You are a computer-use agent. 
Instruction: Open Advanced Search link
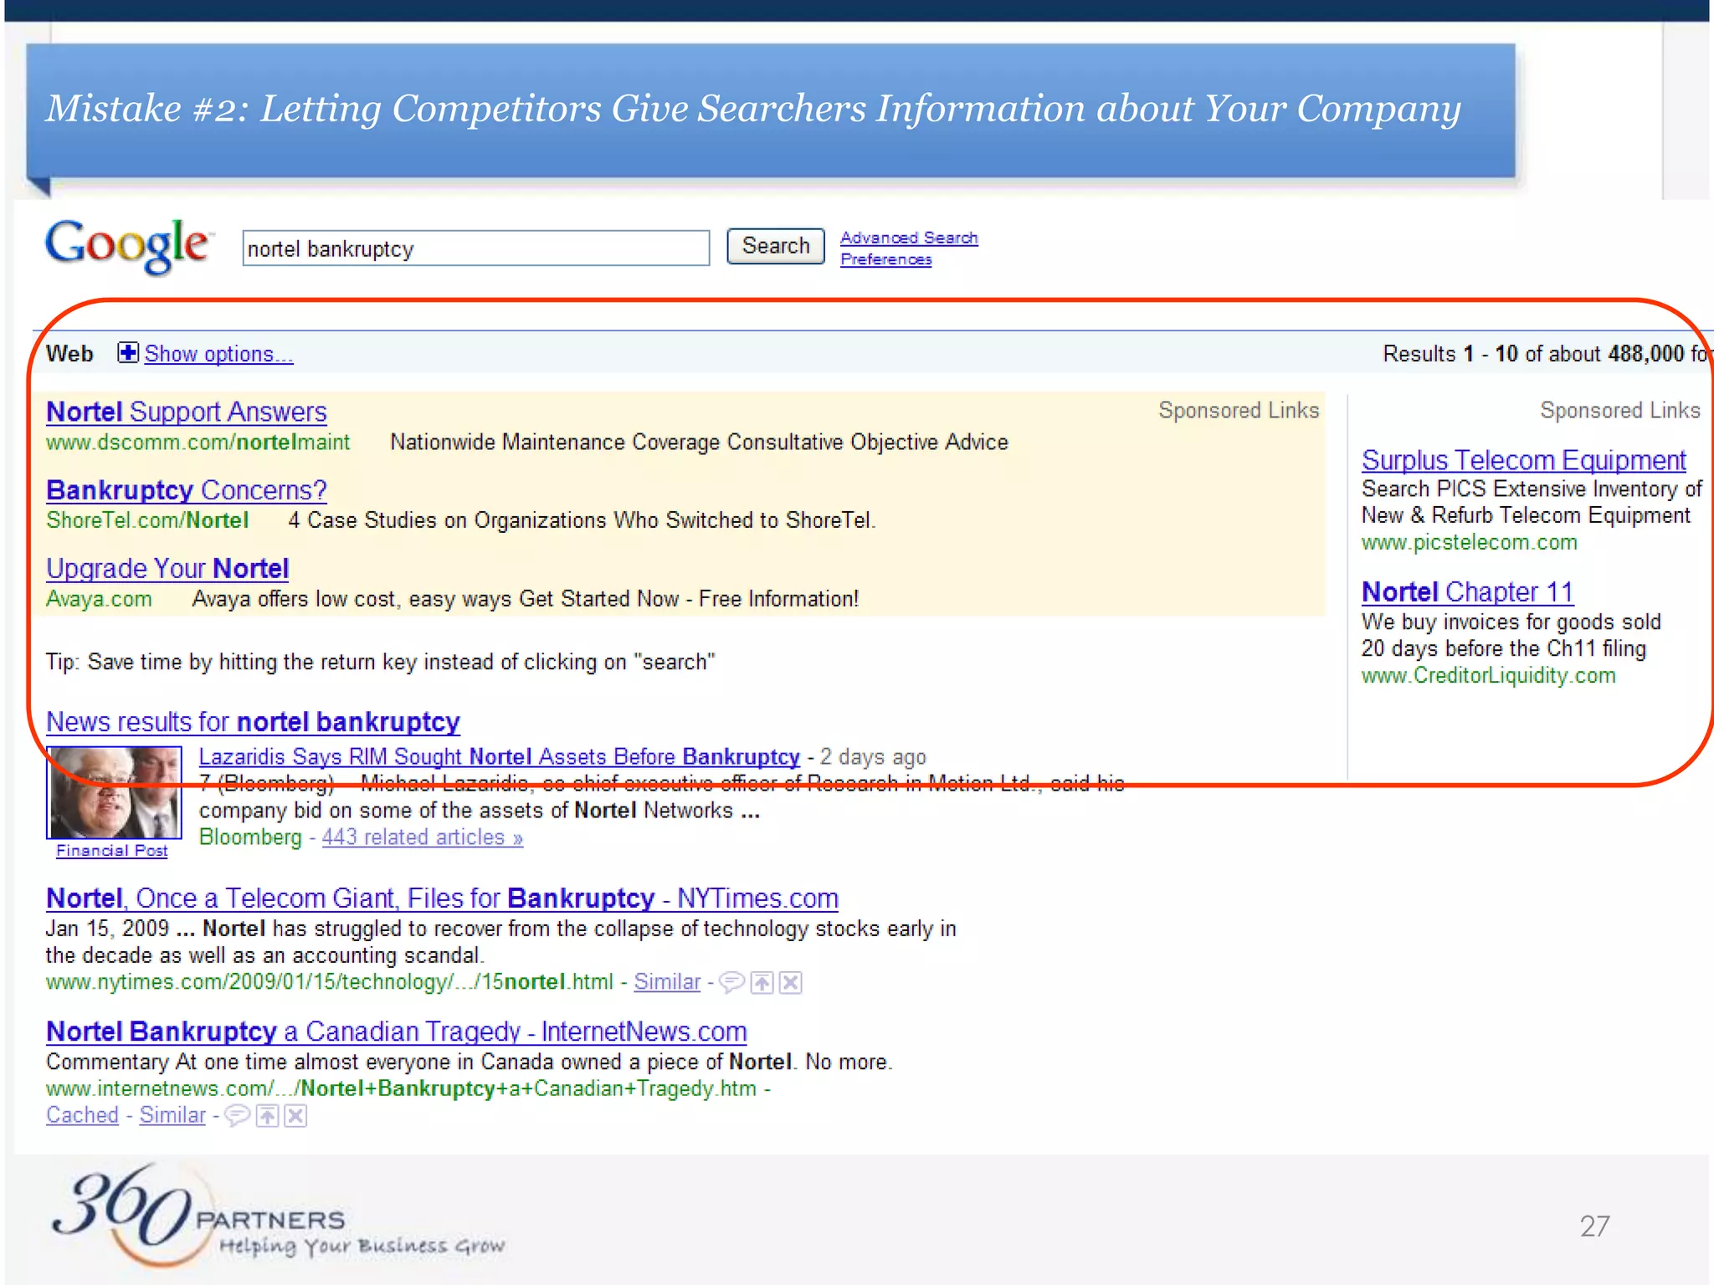pos(909,238)
